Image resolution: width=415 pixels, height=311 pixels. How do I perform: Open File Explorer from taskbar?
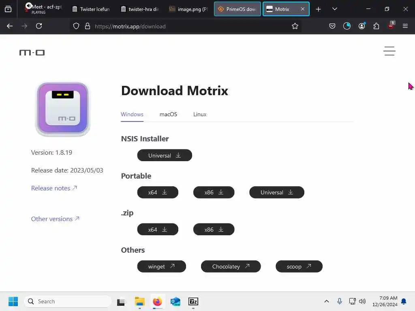[139, 301]
